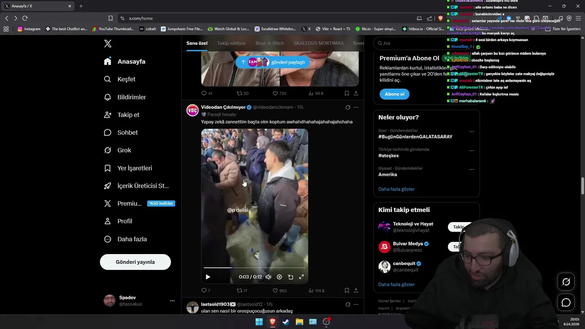Share the Videodan Çıkılmıyor post
The height and width of the screenshot is (329, 585).
click(356, 291)
